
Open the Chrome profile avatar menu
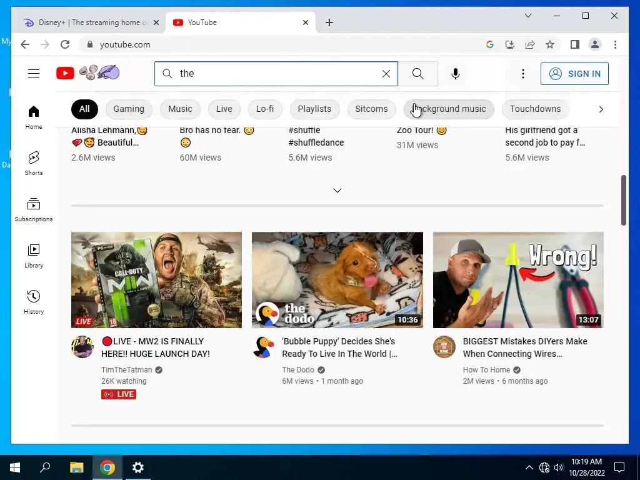click(595, 44)
